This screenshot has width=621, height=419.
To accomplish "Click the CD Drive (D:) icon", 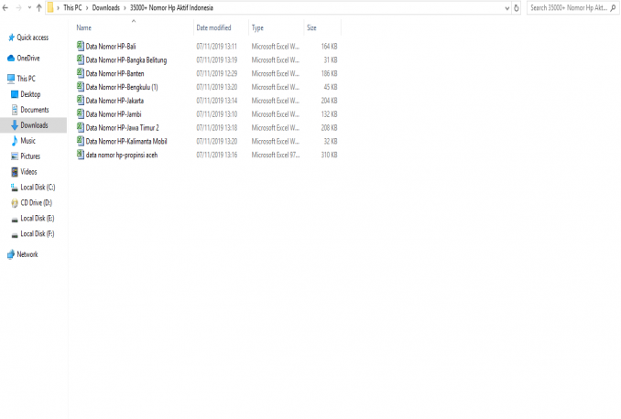I will [x=14, y=202].
